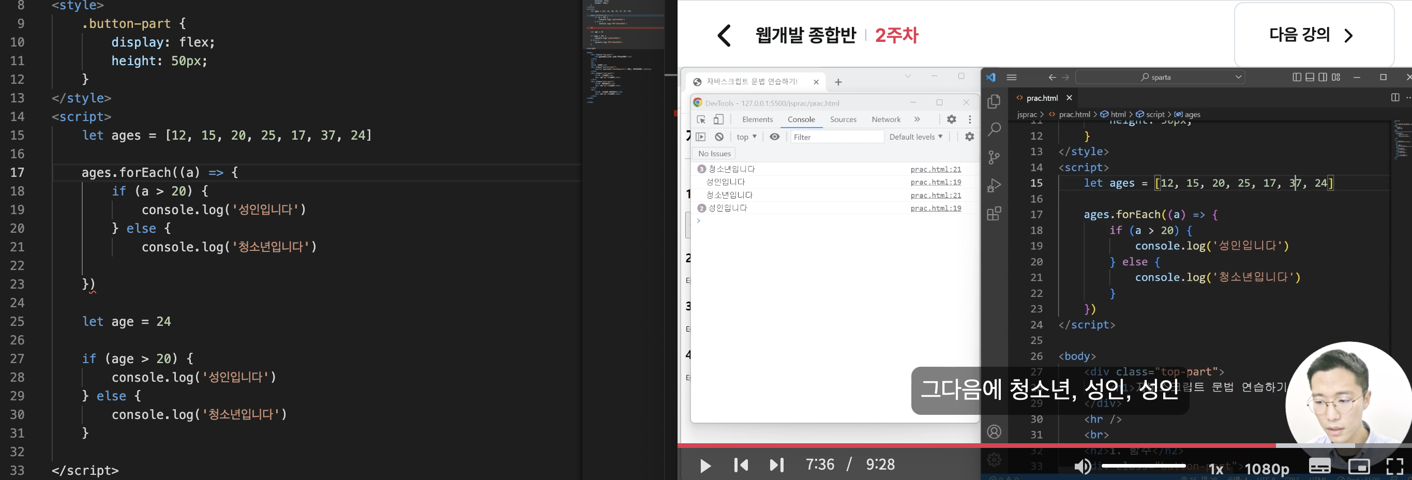Go back with VS Code navigation arrow
Image resolution: width=1412 pixels, height=480 pixels.
(x=1052, y=77)
